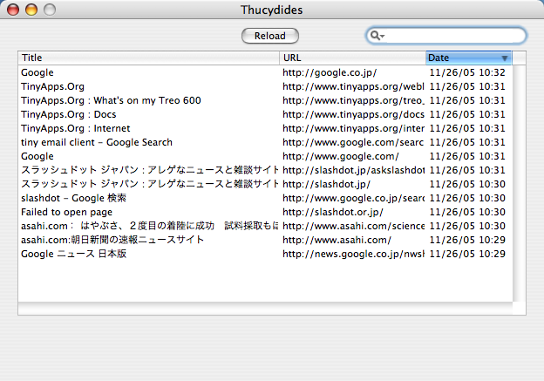
Task: Open the search magnifier dropdown menu
Action: tap(377, 36)
